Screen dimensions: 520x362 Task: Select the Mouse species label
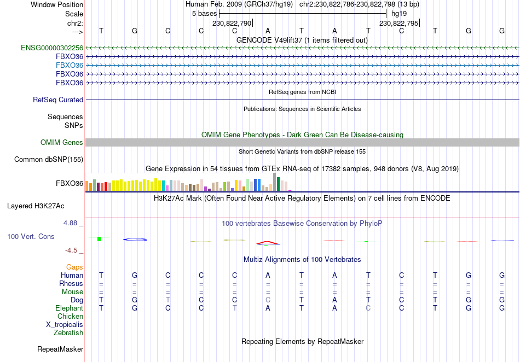pyautogui.click(x=72, y=292)
